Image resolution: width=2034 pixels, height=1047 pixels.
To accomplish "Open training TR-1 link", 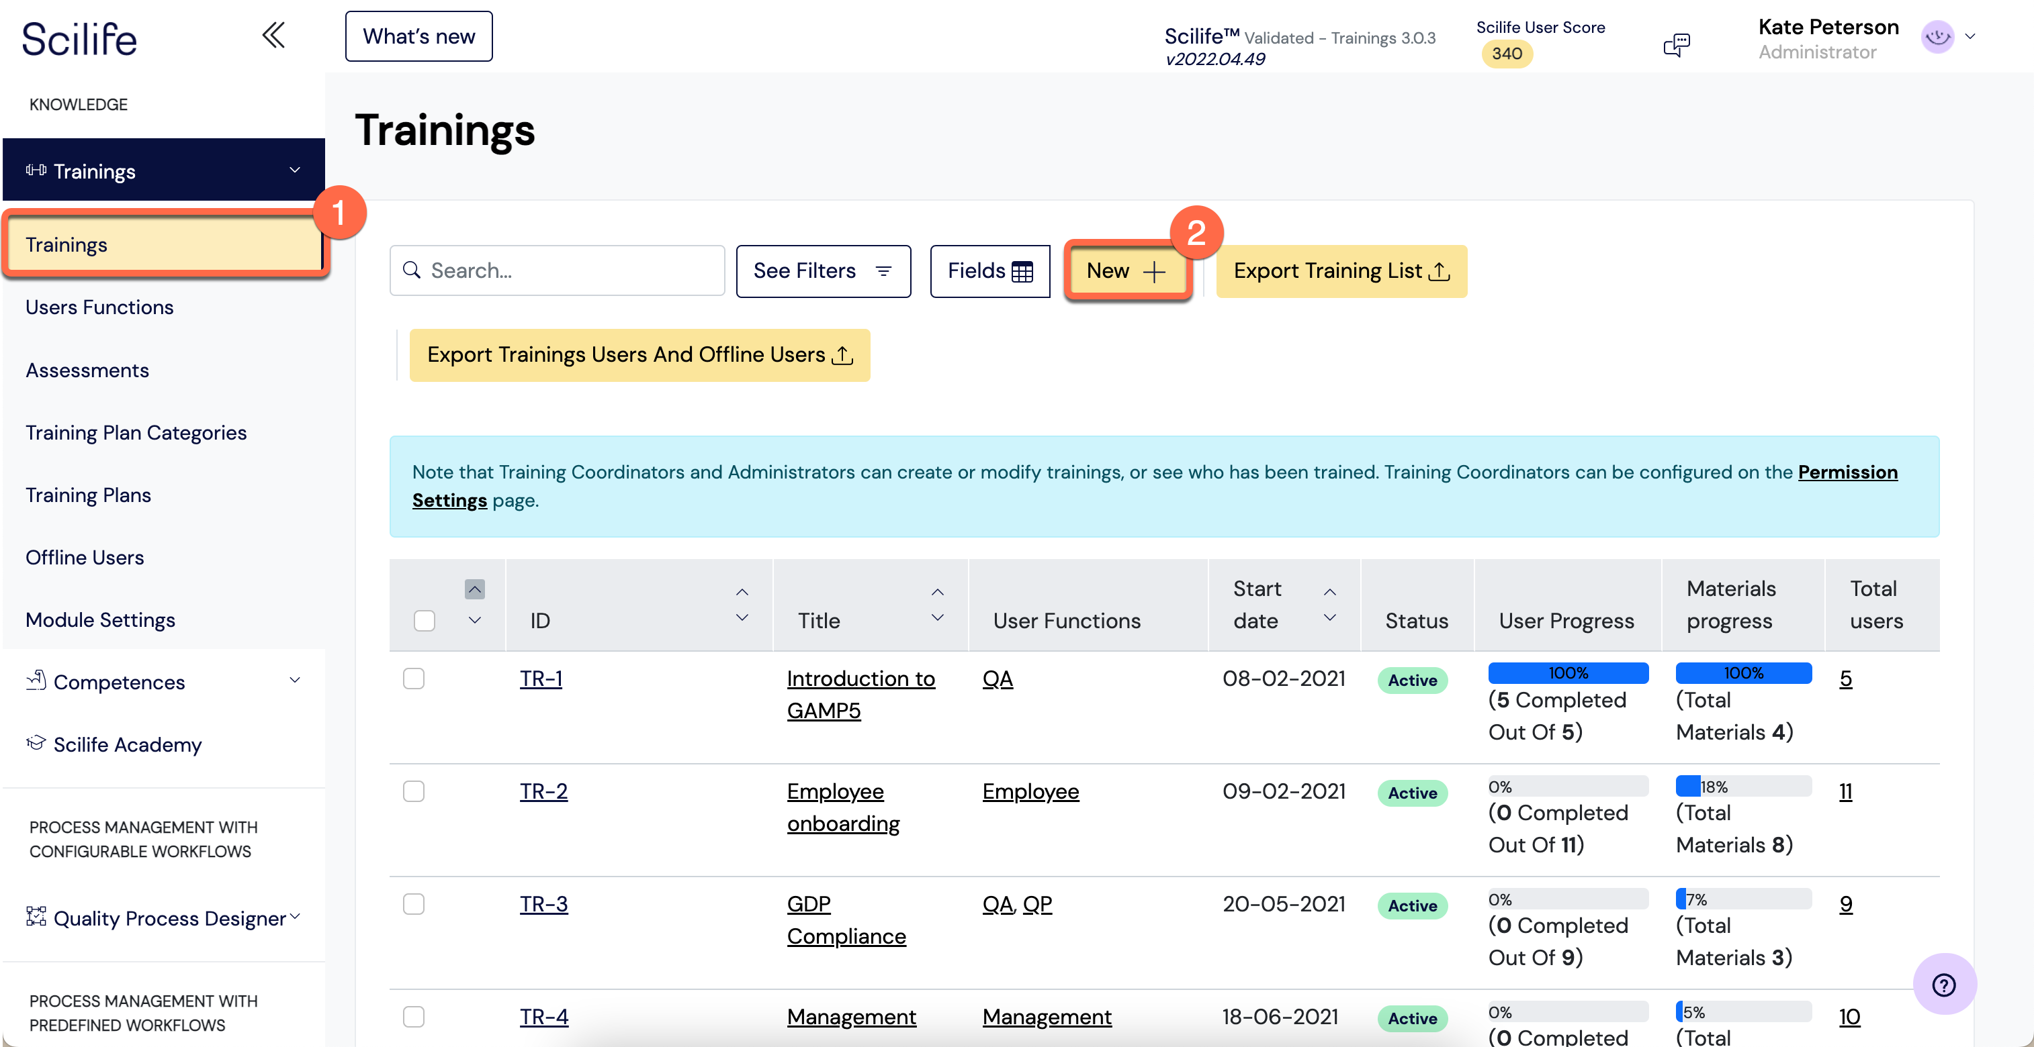I will 541,679.
